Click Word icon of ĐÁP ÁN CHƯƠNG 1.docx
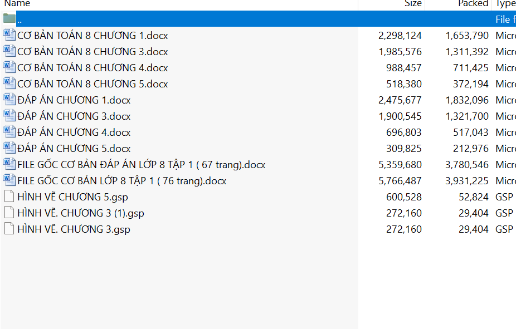This screenshot has height=329, width=516. click(9, 100)
